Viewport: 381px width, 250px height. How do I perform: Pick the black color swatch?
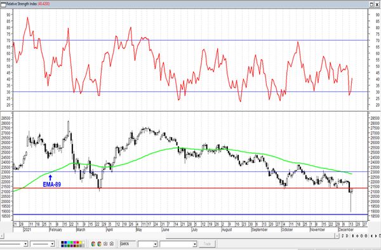[62, 242]
